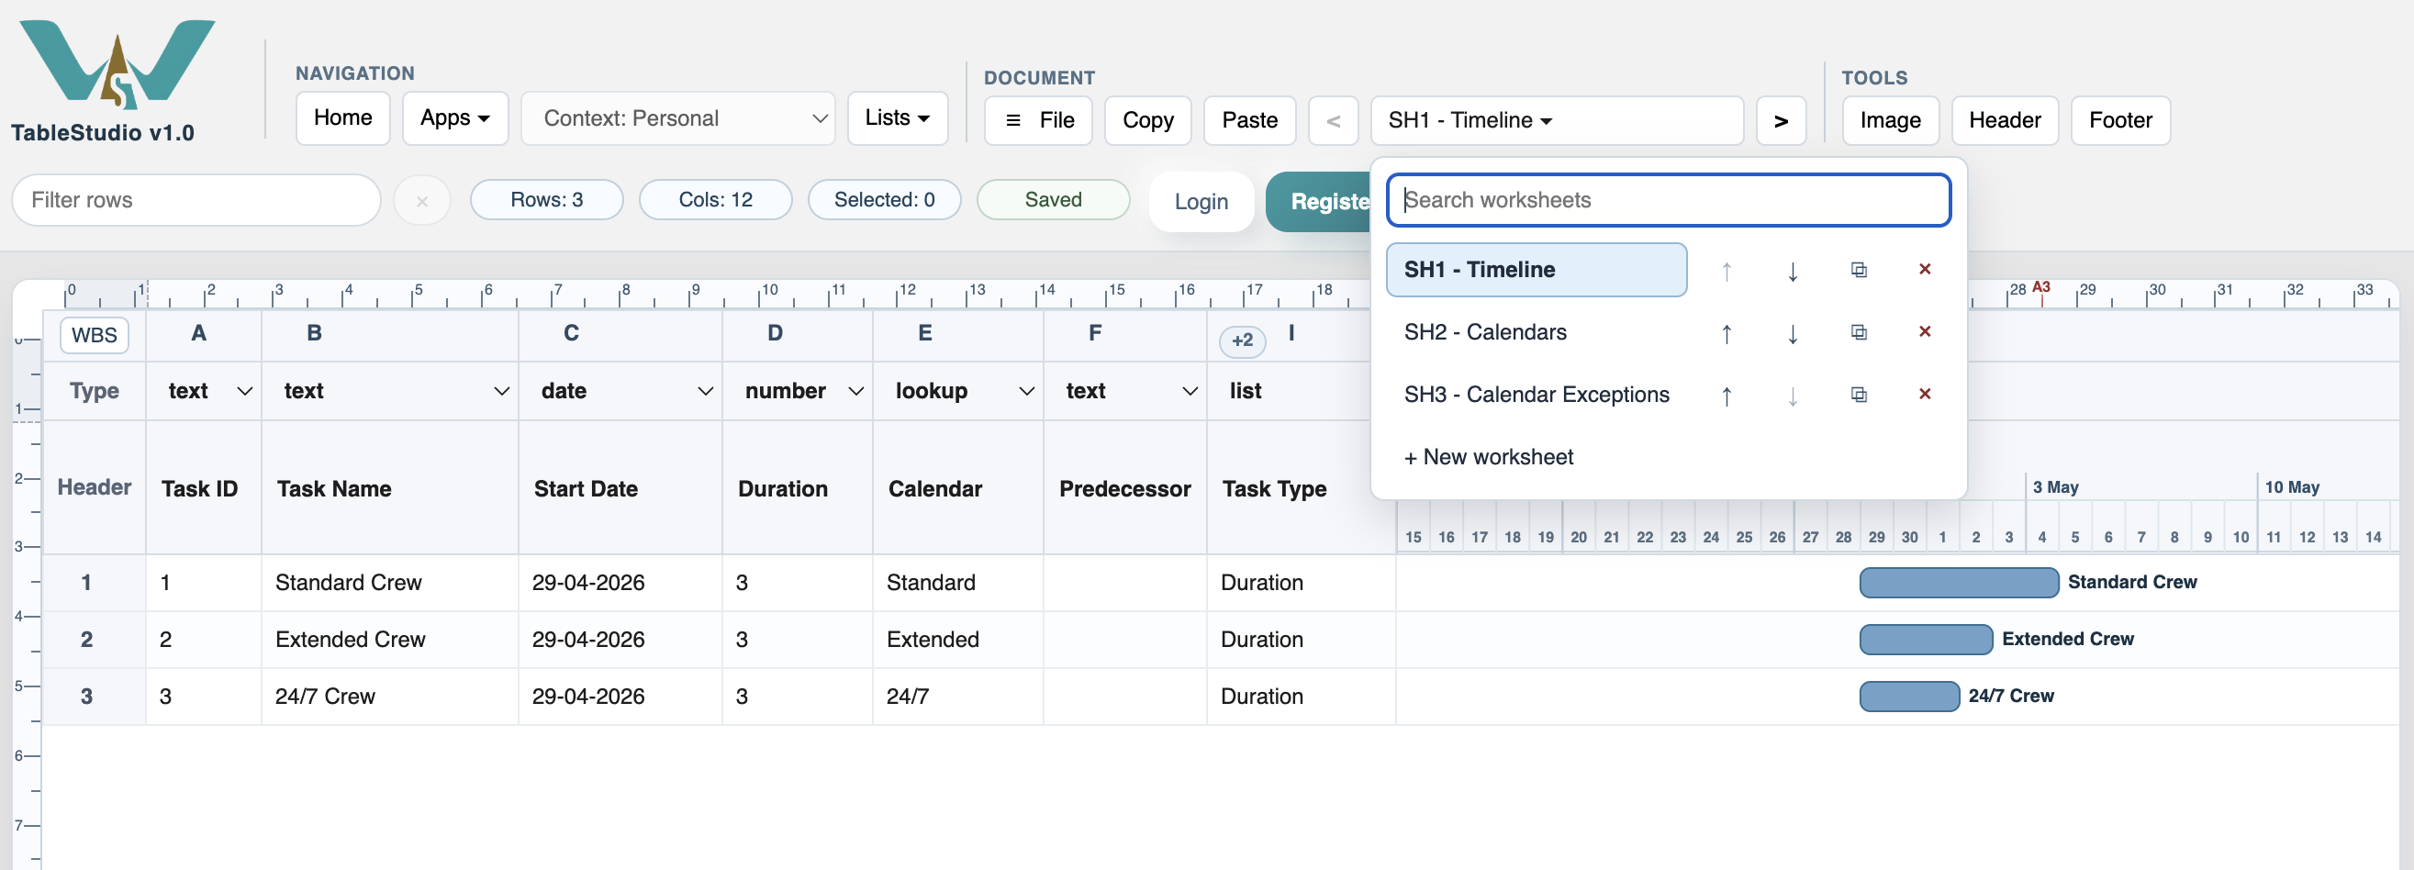Open the Footer tool

[2119, 121]
